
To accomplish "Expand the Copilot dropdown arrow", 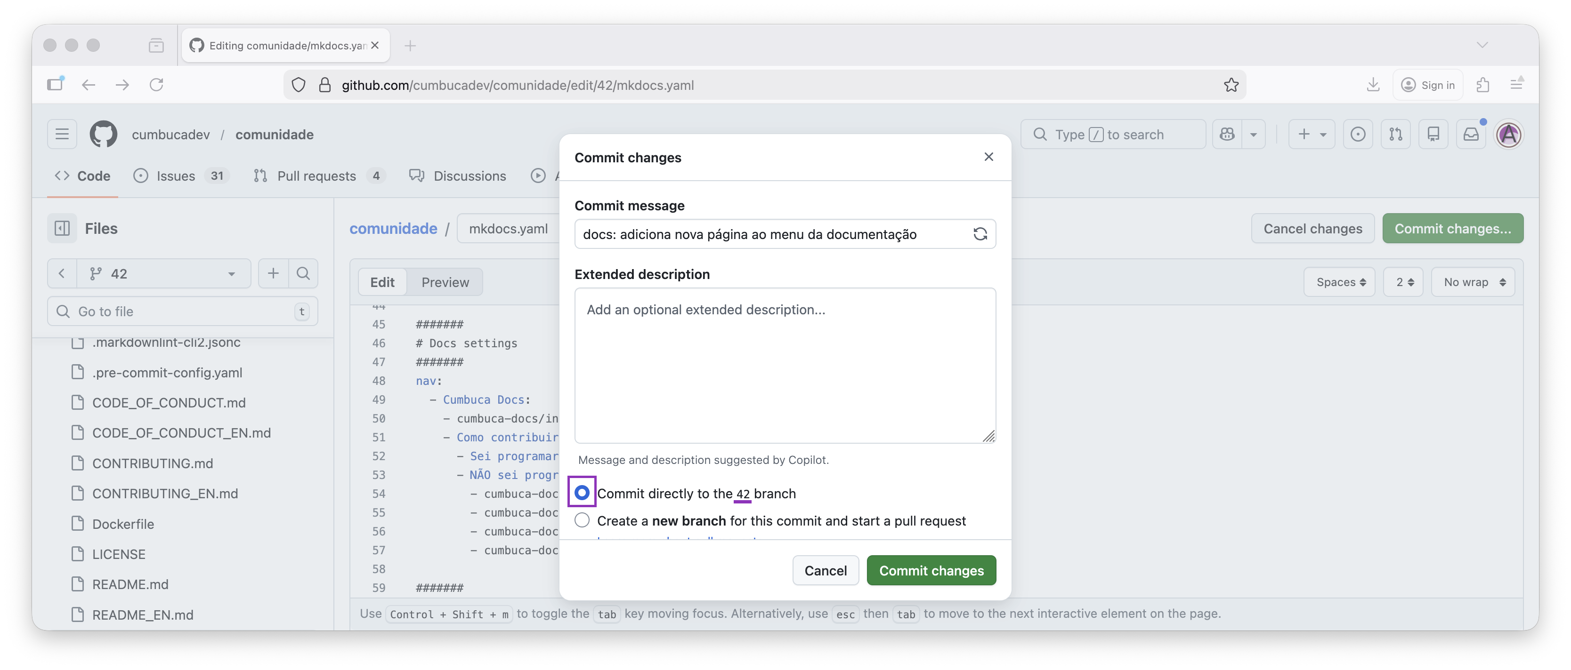I will pos(1253,134).
